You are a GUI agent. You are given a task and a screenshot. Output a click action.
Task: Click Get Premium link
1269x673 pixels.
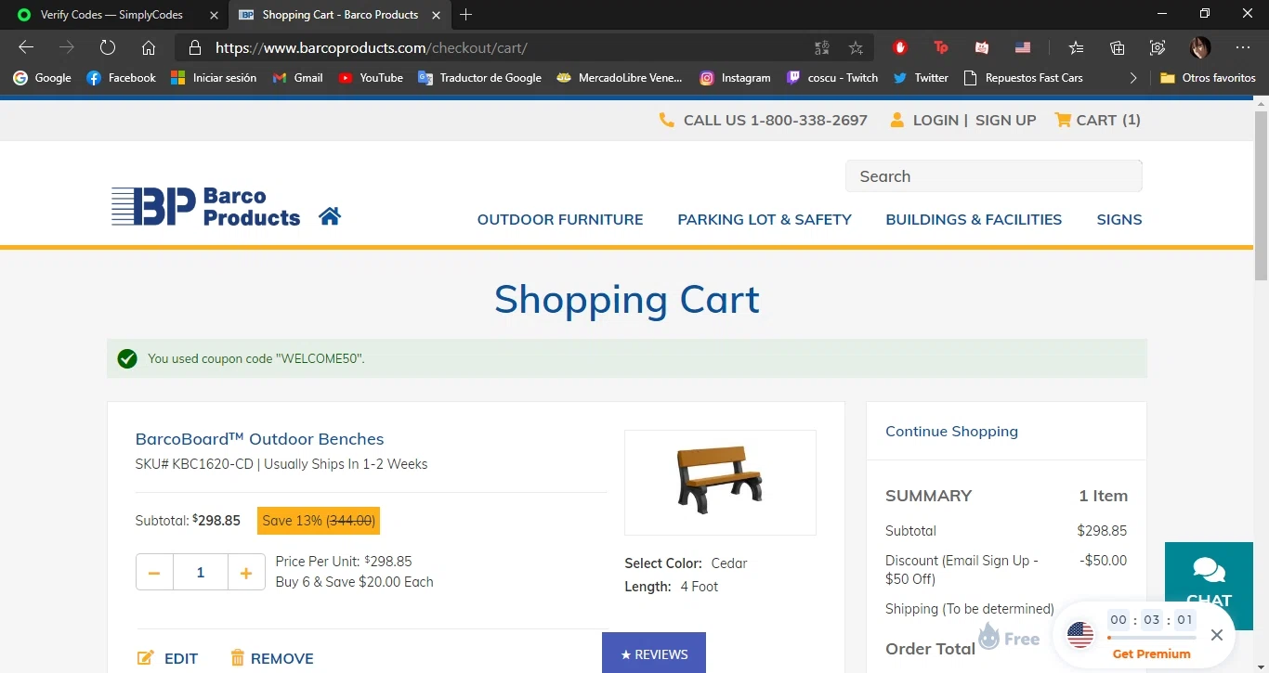1151,654
